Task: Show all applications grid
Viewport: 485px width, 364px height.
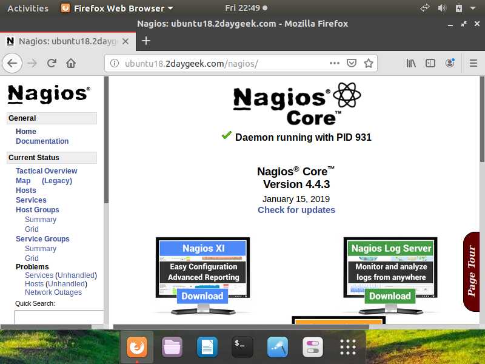Action: tap(348, 347)
